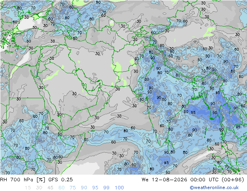Image resolution: width=247 pixels, height=191 pixels.
Task: Pick the legend value 45
Action: tap(50, 188)
